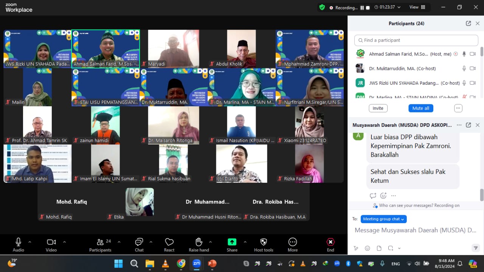Open Windows Start button
Image resolution: width=484 pixels, height=272 pixels.
[x=118, y=263]
